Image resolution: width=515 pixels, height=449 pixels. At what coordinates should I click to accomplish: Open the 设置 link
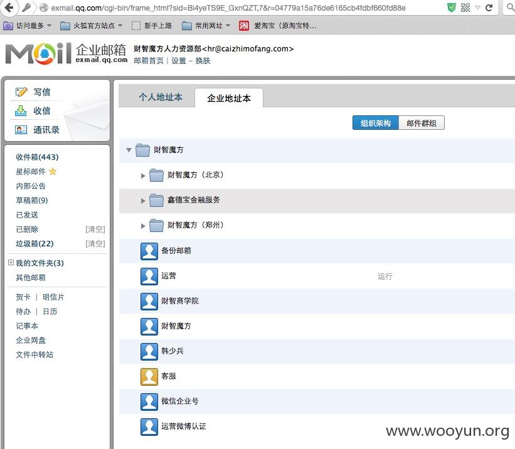point(179,61)
